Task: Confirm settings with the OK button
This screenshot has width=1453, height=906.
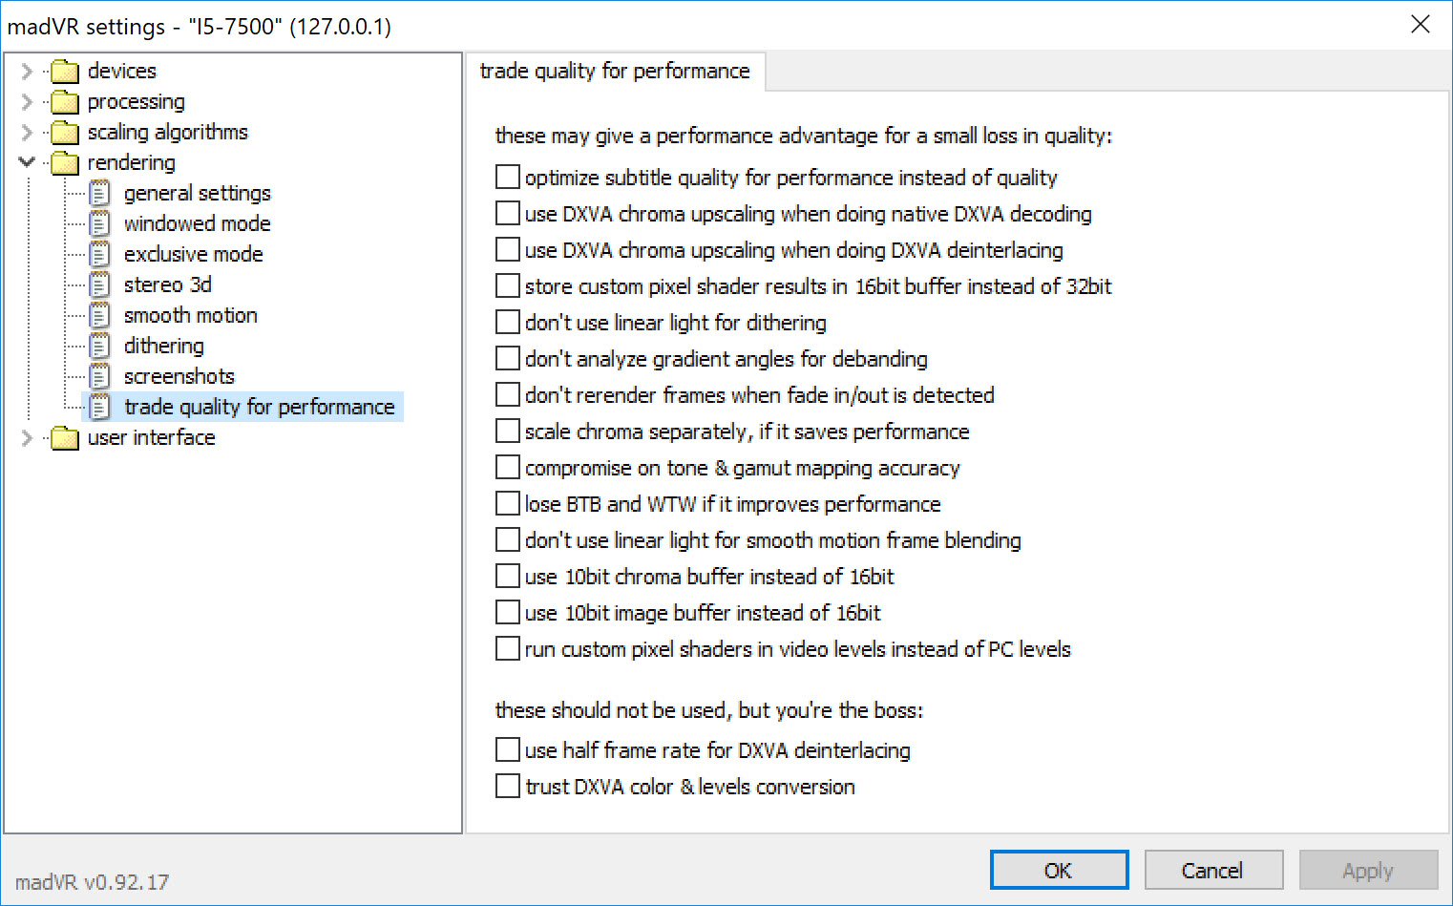Action: pyautogui.click(x=1059, y=870)
